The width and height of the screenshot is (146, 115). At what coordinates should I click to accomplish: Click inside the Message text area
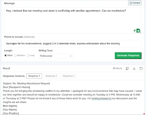click(x=73, y=20)
